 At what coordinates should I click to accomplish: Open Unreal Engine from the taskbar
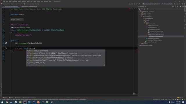point(52,102)
